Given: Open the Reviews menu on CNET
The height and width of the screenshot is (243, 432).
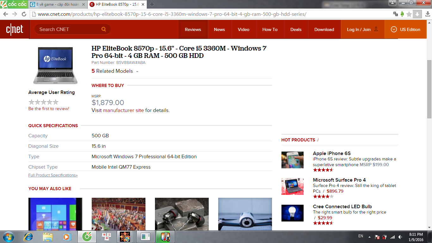Looking at the screenshot, I should pos(193,29).
